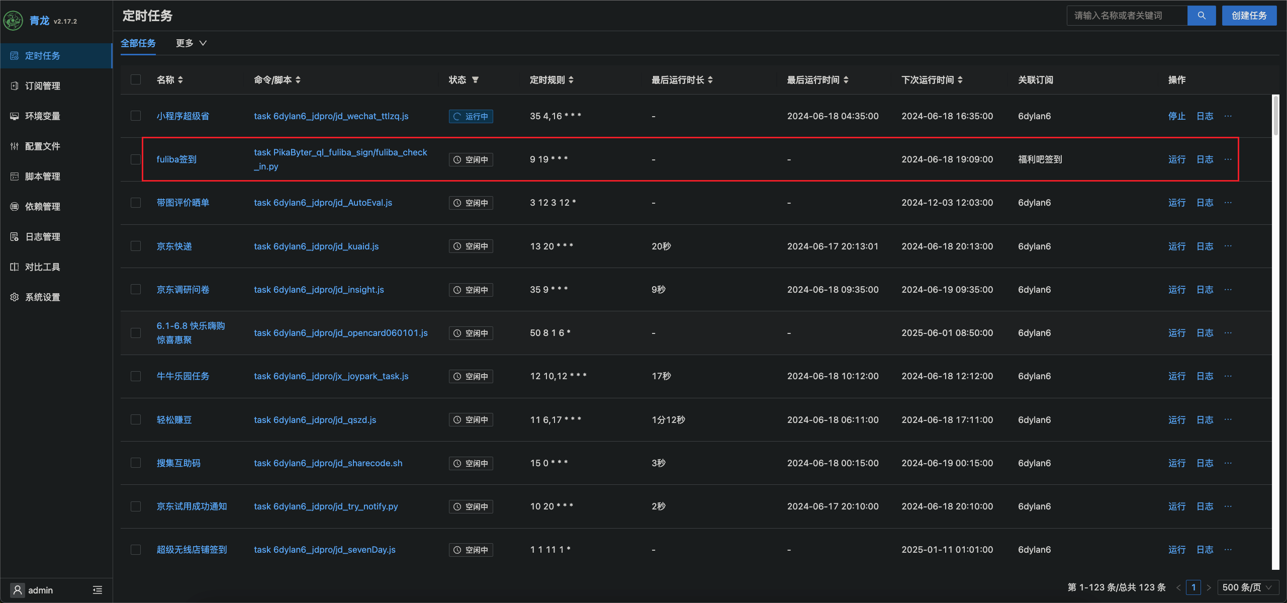This screenshot has height=603, width=1287.
Task: Open more actions ellipsis for fuliba签到
Action: [1228, 159]
